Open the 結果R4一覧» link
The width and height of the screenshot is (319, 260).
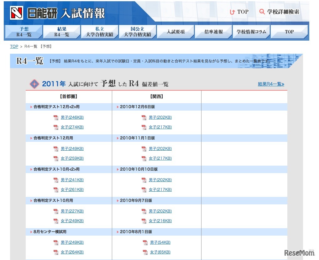click(x=270, y=84)
